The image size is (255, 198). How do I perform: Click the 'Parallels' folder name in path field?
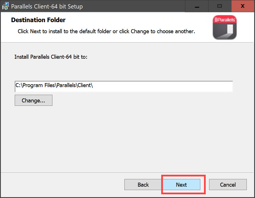66,86
